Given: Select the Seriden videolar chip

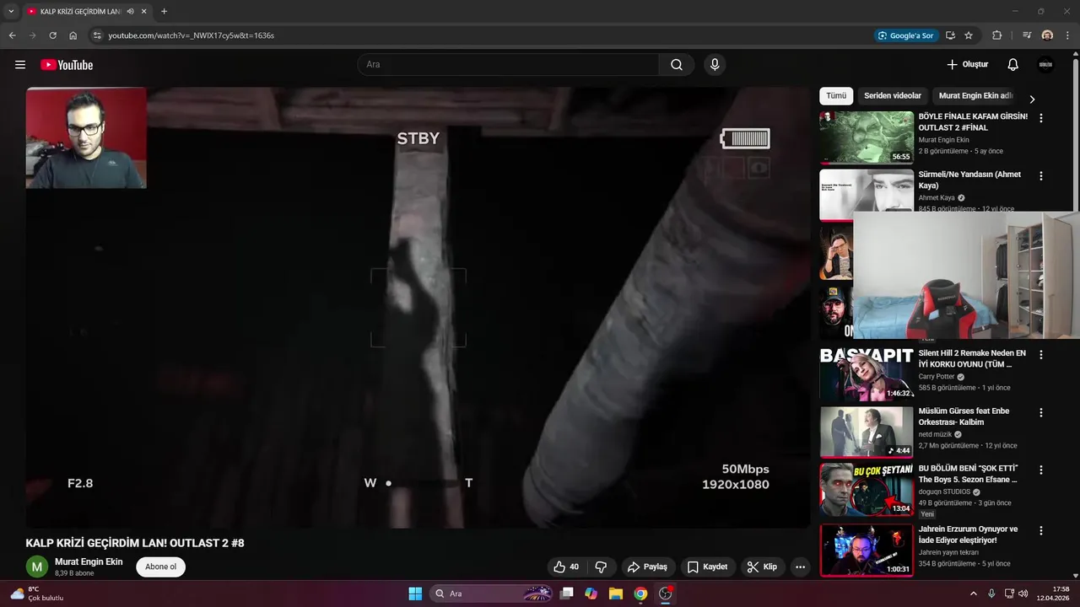Looking at the screenshot, I should pyautogui.click(x=893, y=96).
